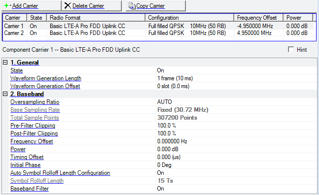The image size is (319, 195).
Task: Click the Pre-Filter Clipping 100.0 % value
Action: coord(167,126)
